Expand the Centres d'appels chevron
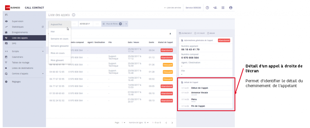Image resolution: width=310 pixels, height=128 pixels. click(43, 73)
